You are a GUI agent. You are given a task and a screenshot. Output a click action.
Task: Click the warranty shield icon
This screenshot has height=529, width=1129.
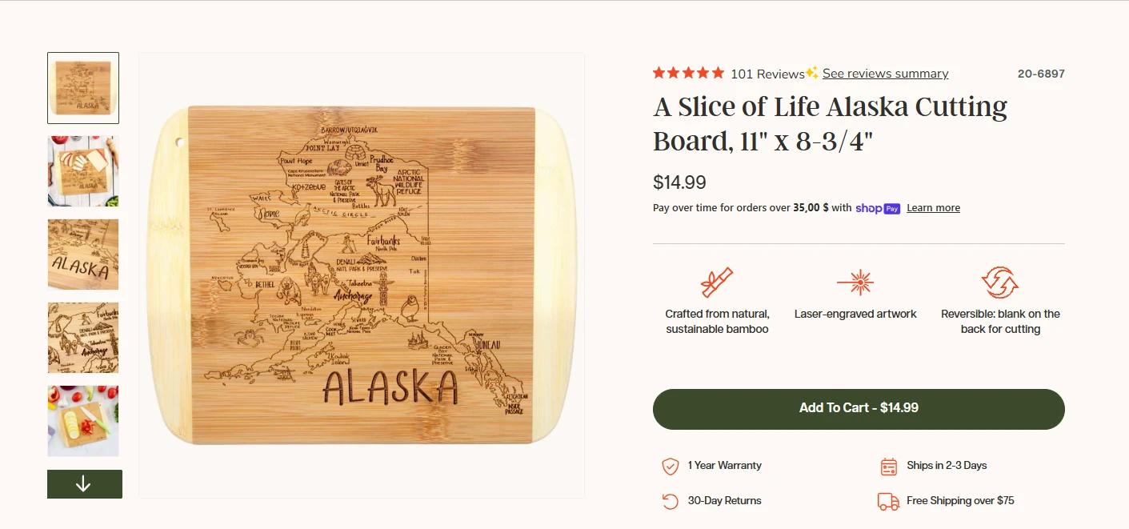coord(671,466)
